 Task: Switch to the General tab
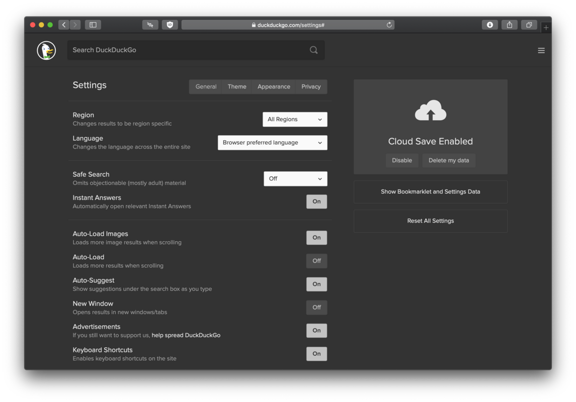click(206, 86)
